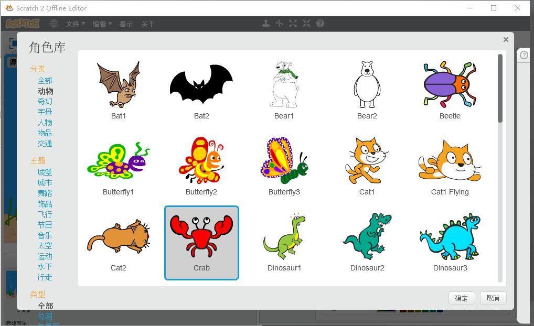Filter sprites by 人物 category

pos(45,123)
